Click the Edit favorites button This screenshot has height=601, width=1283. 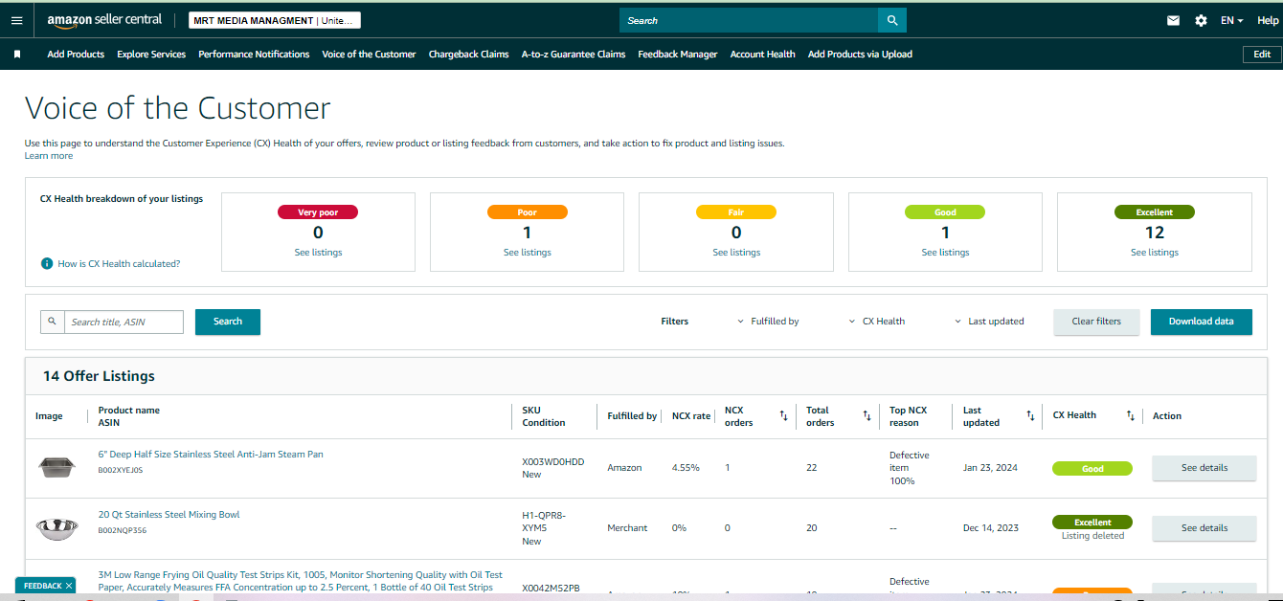[1262, 55]
